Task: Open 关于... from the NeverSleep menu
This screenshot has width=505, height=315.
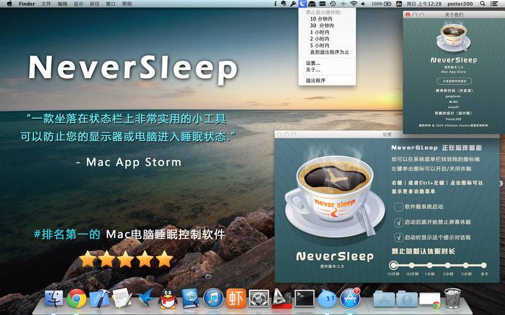Action: (327, 69)
